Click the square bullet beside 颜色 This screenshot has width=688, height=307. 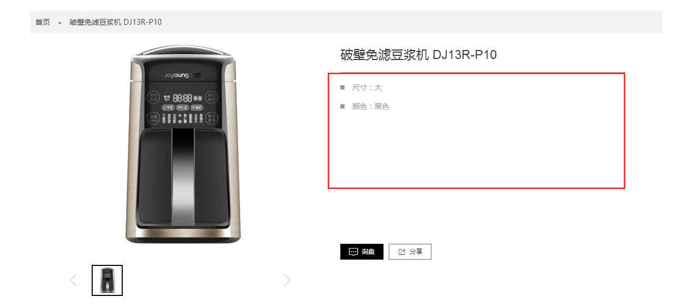click(x=342, y=106)
